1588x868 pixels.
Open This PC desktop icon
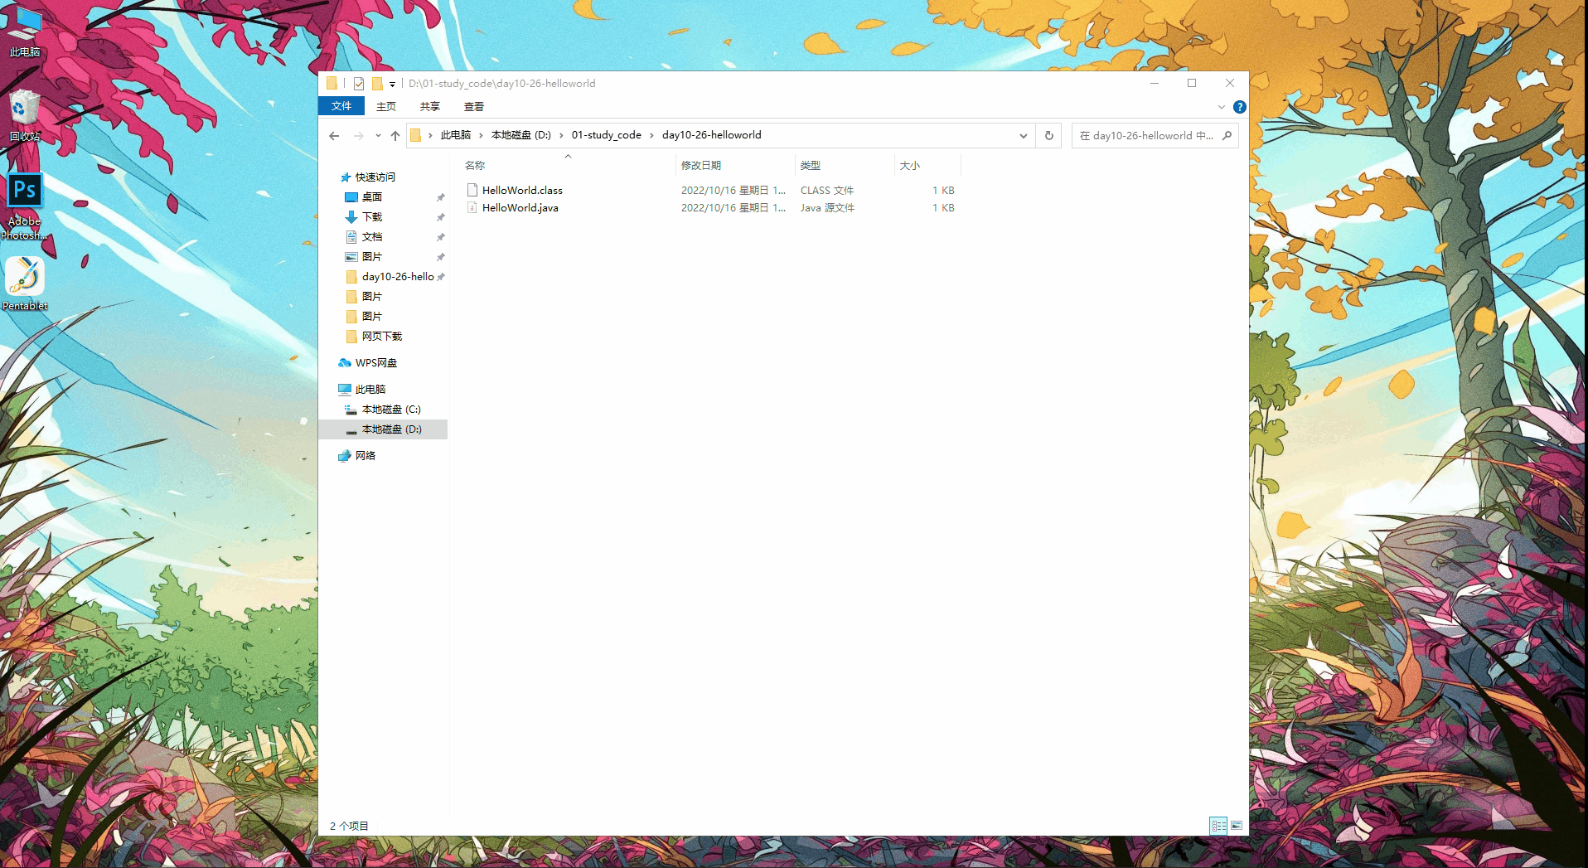point(25,32)
